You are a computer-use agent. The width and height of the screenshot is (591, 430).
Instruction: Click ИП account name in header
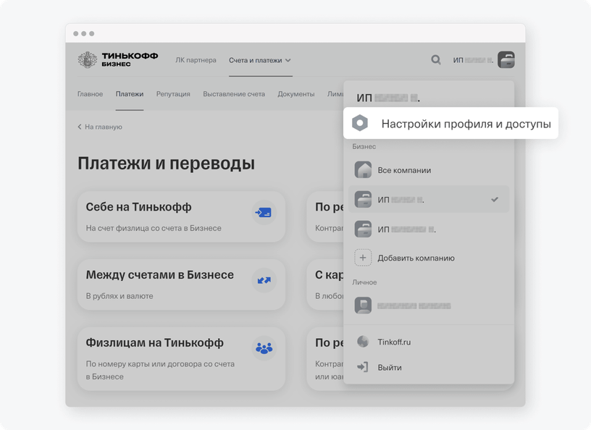click(x=473, y=60)
